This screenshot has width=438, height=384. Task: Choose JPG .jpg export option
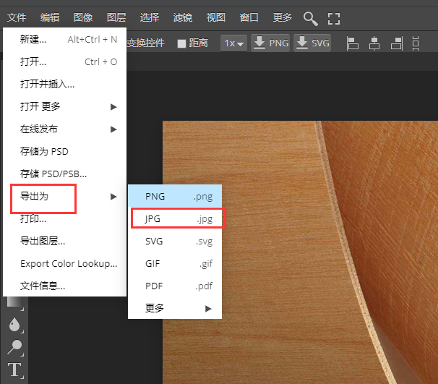[178, 218]
